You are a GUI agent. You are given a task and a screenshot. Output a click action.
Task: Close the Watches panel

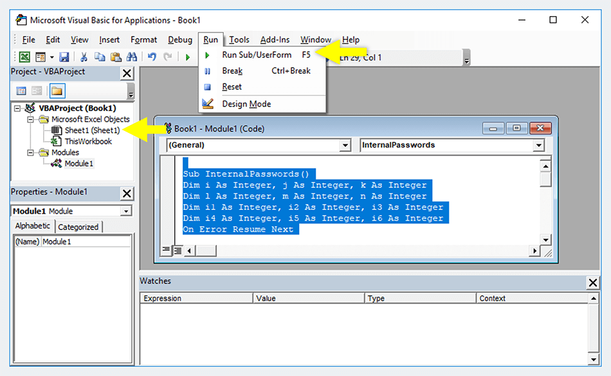tap(593, 283)
